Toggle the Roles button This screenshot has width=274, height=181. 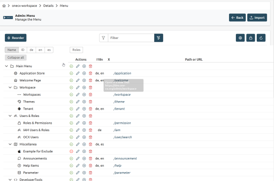pos(76,50)
